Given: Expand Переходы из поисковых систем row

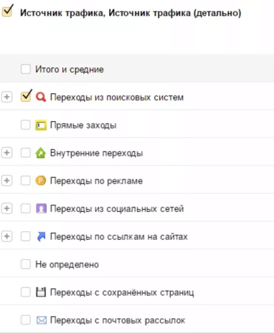Looking at the screenshot, I should click(6, 97).
